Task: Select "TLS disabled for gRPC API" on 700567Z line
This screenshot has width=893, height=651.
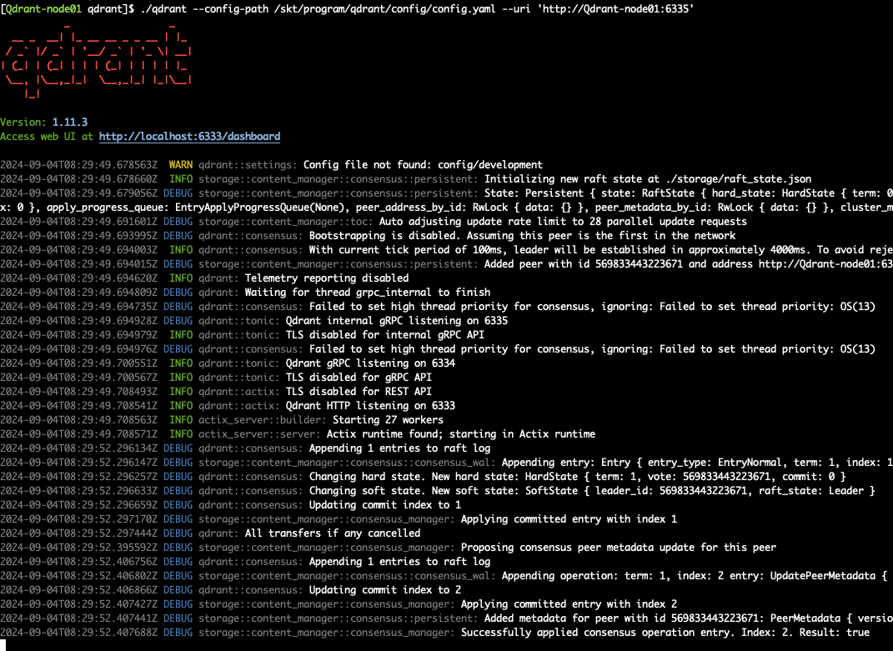Action: tap(359, 378)
